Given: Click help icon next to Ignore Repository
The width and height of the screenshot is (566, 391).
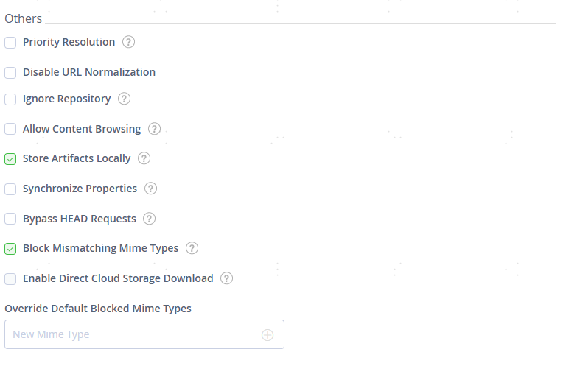Looking at the screenshot, I should (x=124, y=99).
